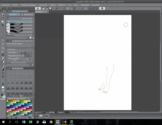Open Selección menu
Viewport: 162px width, 125px height.
click(62, 5)
